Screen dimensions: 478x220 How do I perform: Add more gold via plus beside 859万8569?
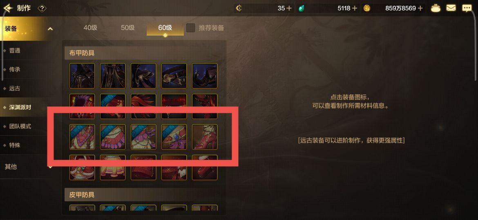click(x=420, y=8)
